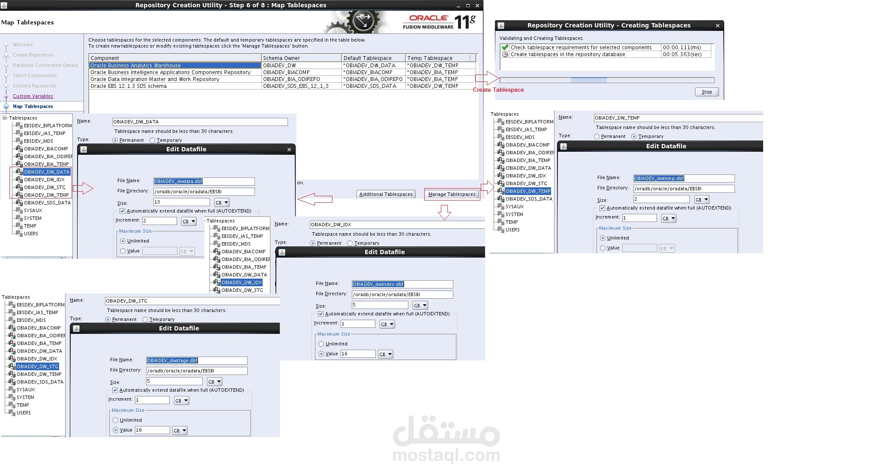Click SYSTEM icon in tree with OBIADEV_DW_TEMP highlighted

point(500,214)
